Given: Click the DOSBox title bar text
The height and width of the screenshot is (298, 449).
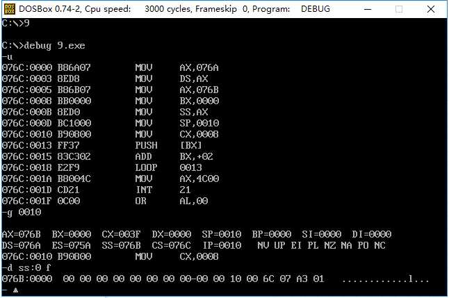Looking at the screenshot, I should click(174, 9).
